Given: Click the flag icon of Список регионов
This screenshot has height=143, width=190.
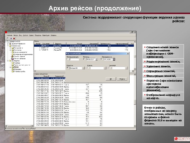Looking at the screenshot, I should (12, 59).
